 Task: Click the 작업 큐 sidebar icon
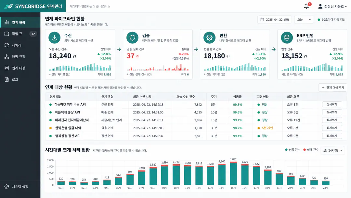pos(7,34)
